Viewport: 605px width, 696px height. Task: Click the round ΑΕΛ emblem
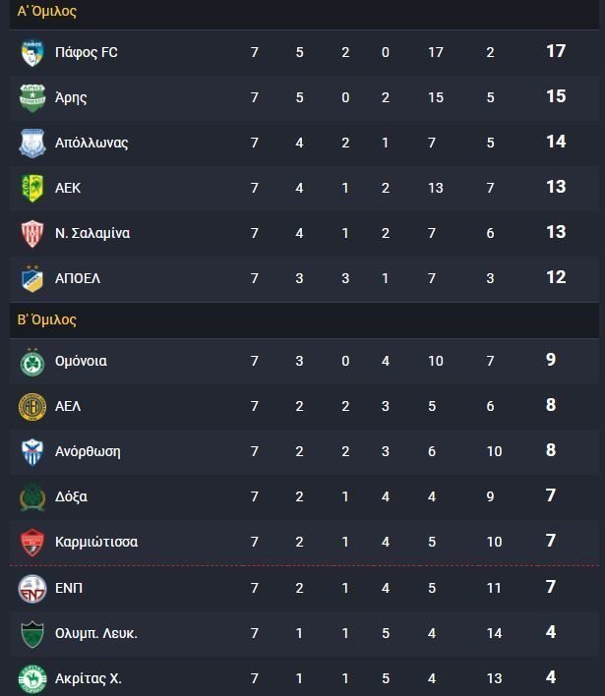click(32, 407)
